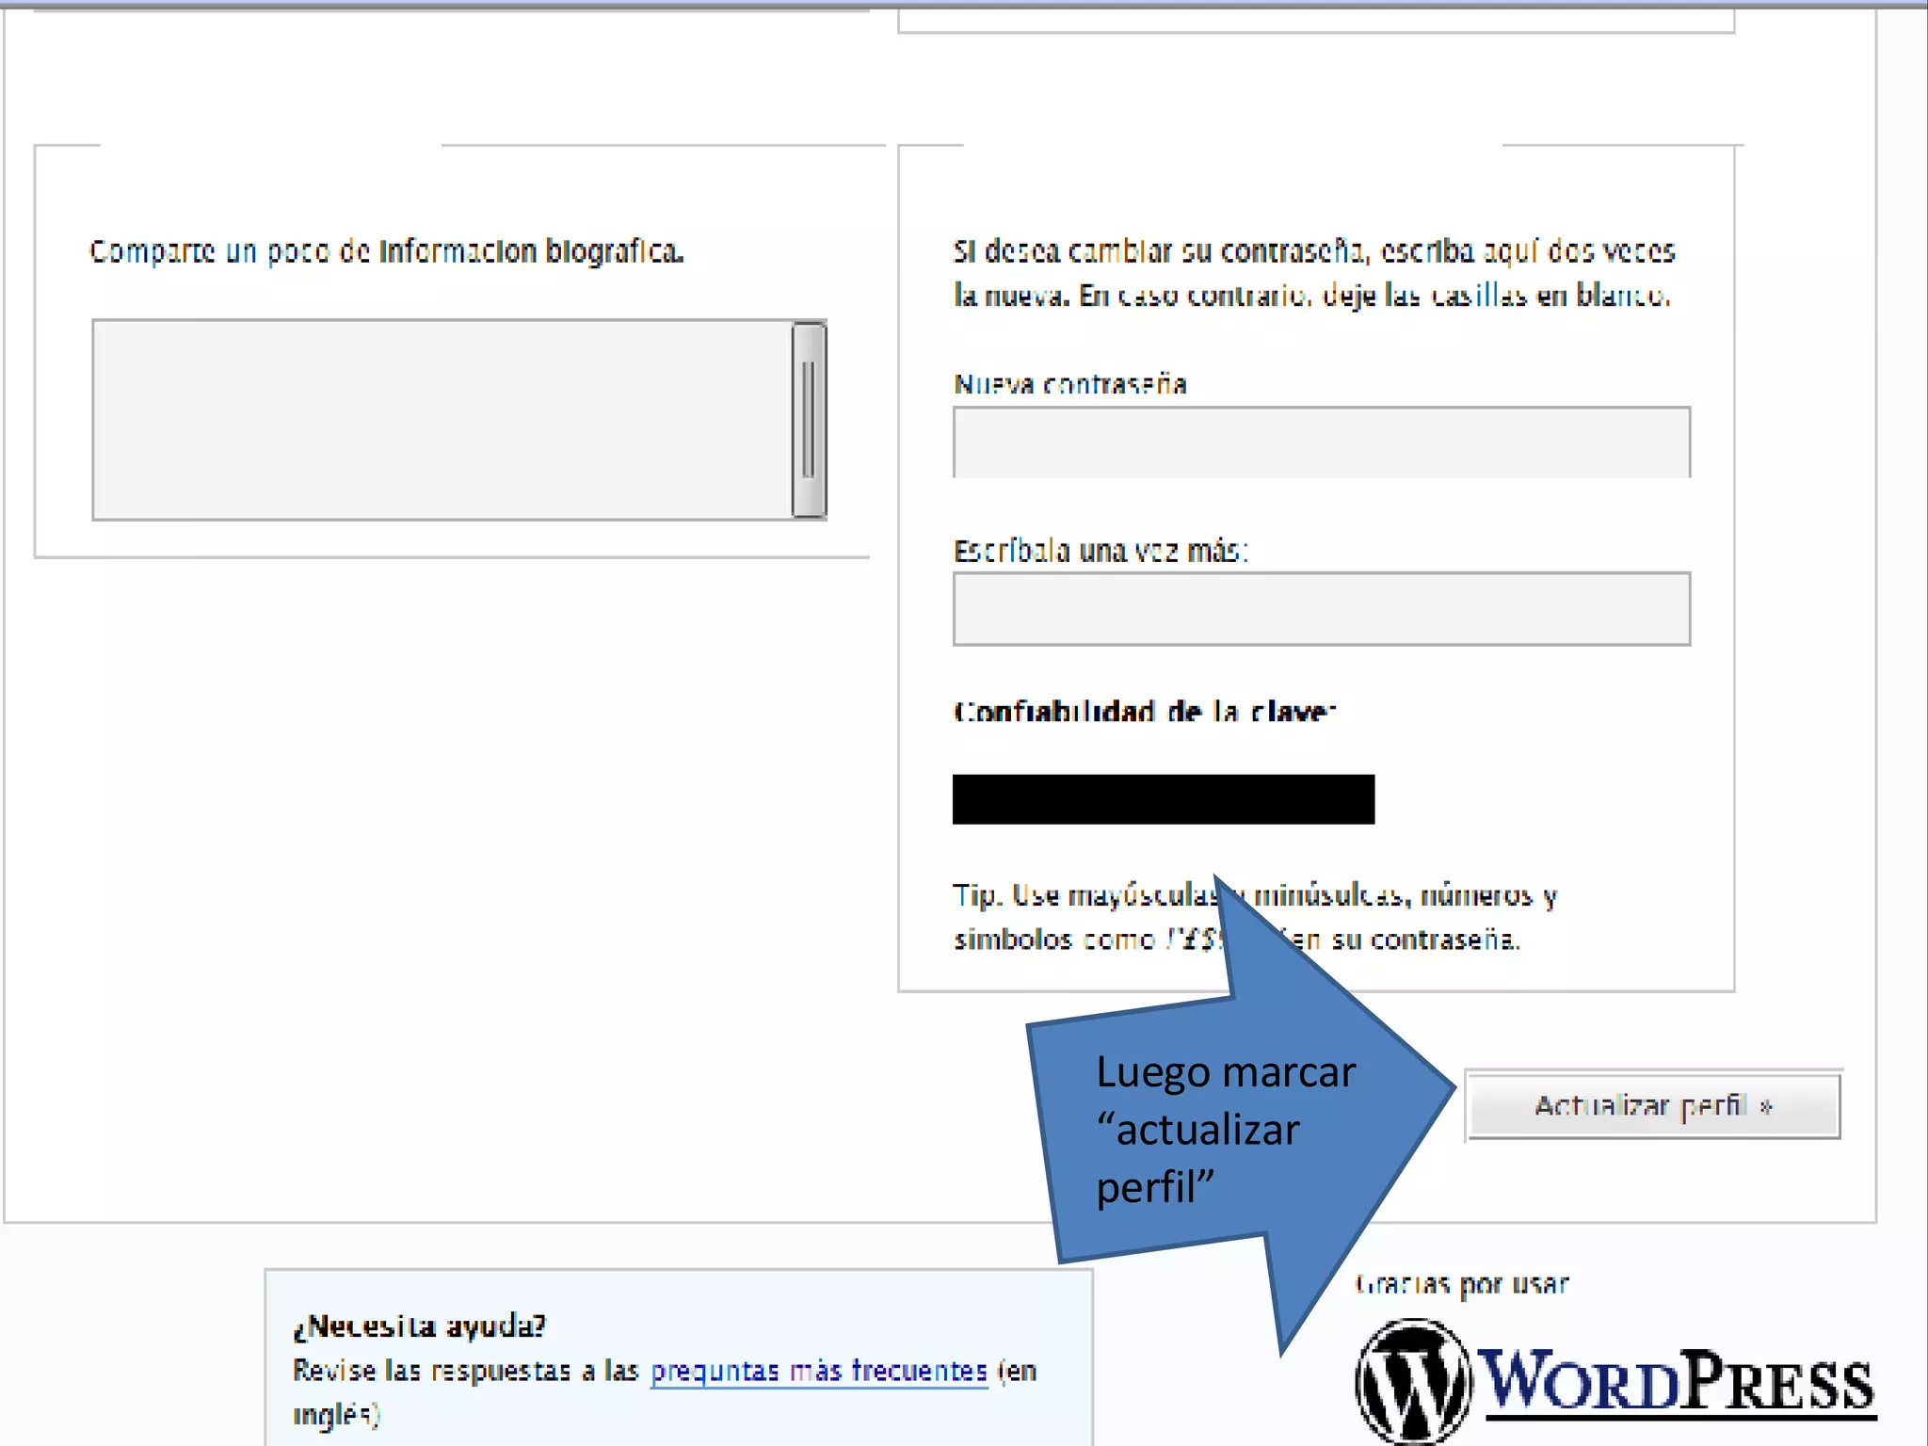This screenshot has height=1446, width=1928.
Task: Click the WordPress wordmark text logo
Action: point(1678,1381)
